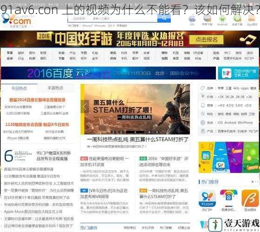Open the orange B app icon
Image resolution: width=260 pixels, height=232 pixels.
[x=250, y=199]
